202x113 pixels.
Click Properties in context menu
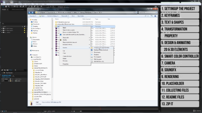click(x=66, y=64)
